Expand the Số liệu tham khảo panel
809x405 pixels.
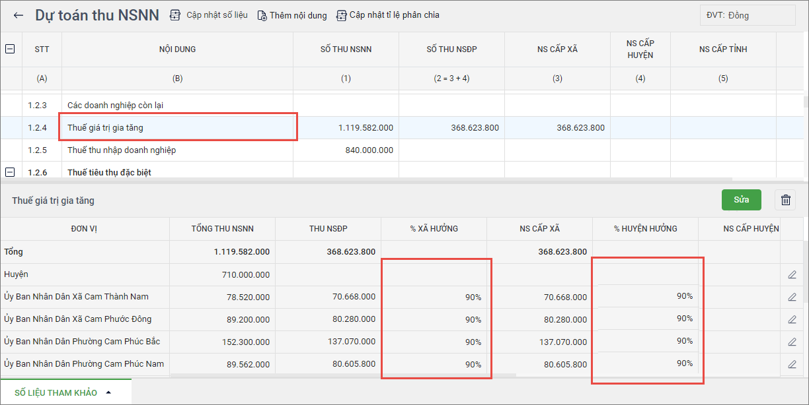point(63,392)
